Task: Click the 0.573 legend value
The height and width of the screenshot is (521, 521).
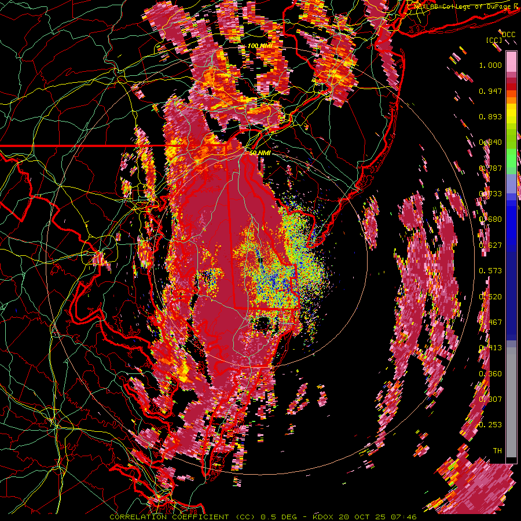Action: click(490, 271)
